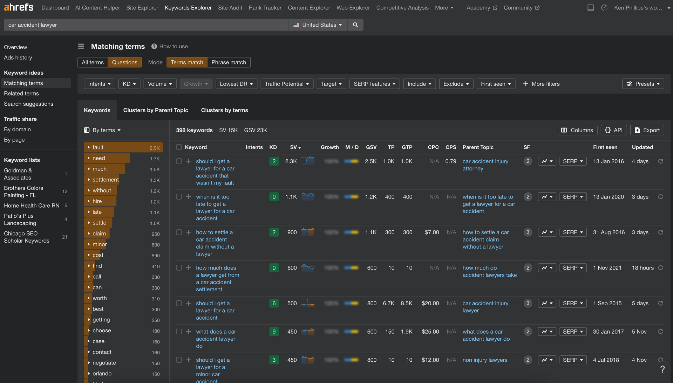
Task: Refresh the row updated 18 hours ago
Action: coord(660,268)
